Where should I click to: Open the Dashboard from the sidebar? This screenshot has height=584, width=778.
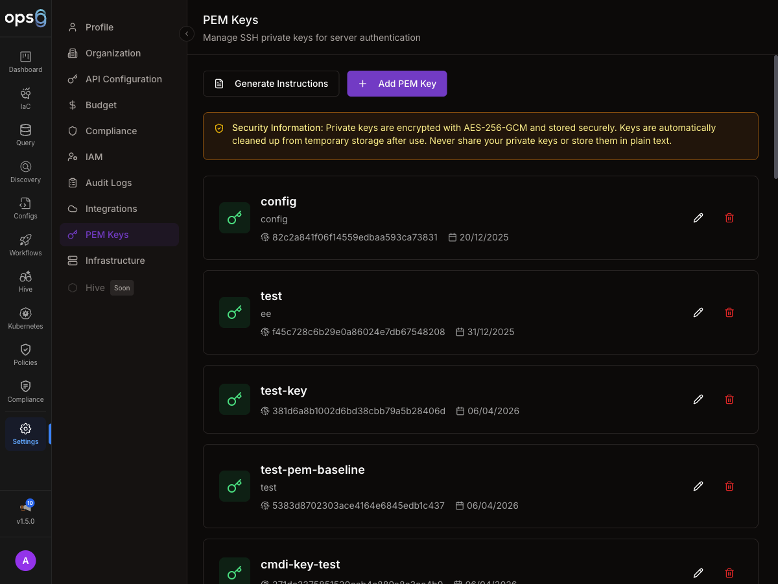pos(25,62)
